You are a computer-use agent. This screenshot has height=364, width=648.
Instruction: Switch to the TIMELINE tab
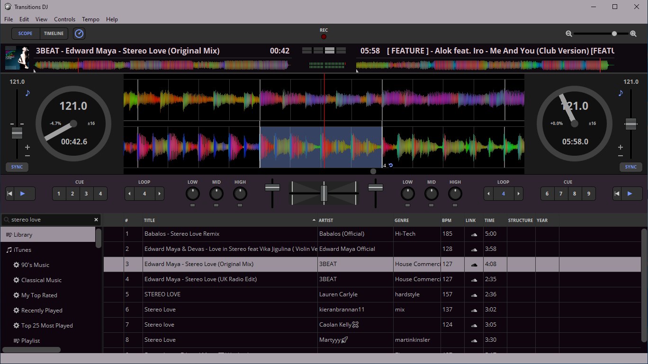coord(54,33)
